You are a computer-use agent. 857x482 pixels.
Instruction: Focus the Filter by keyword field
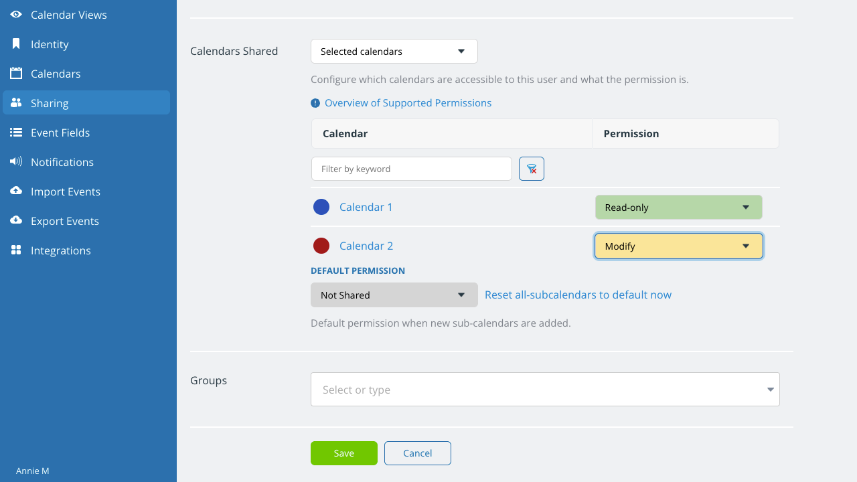tap(411, 169)
